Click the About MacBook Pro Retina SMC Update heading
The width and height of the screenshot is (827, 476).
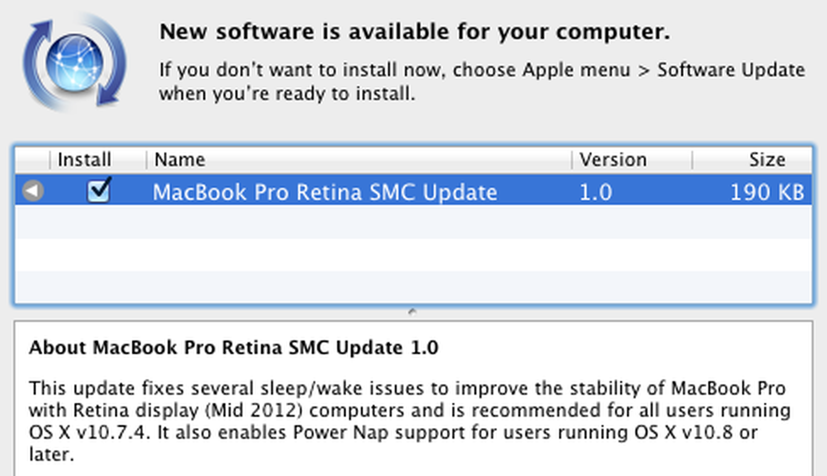[x=233, y=348]
